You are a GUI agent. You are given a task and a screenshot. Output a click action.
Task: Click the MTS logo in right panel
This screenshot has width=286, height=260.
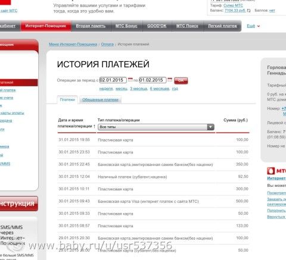click(276, 171)
